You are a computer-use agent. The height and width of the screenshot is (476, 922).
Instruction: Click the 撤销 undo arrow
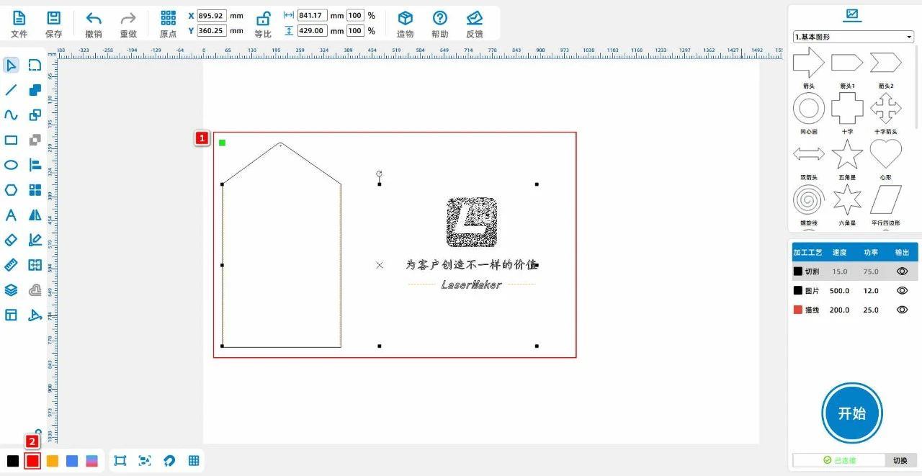pyautogui.click(x=94, y=19)
